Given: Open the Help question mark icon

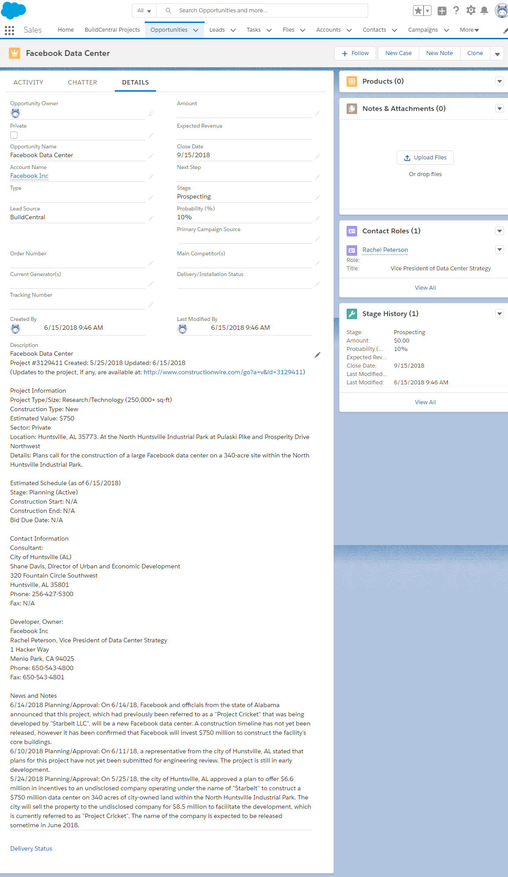Looking at the screenshot, I should pyautogui.click(x=456, y=11).
